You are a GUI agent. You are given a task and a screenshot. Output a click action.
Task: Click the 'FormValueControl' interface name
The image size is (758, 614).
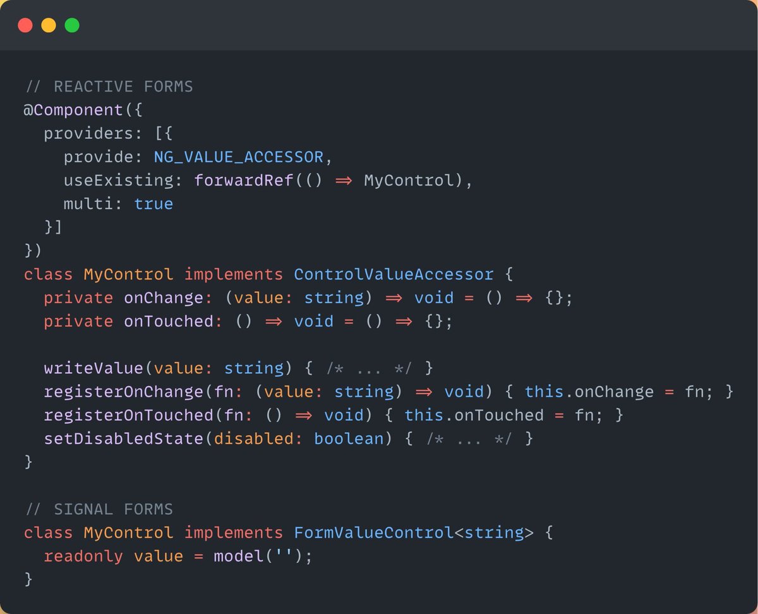point(374,533)
